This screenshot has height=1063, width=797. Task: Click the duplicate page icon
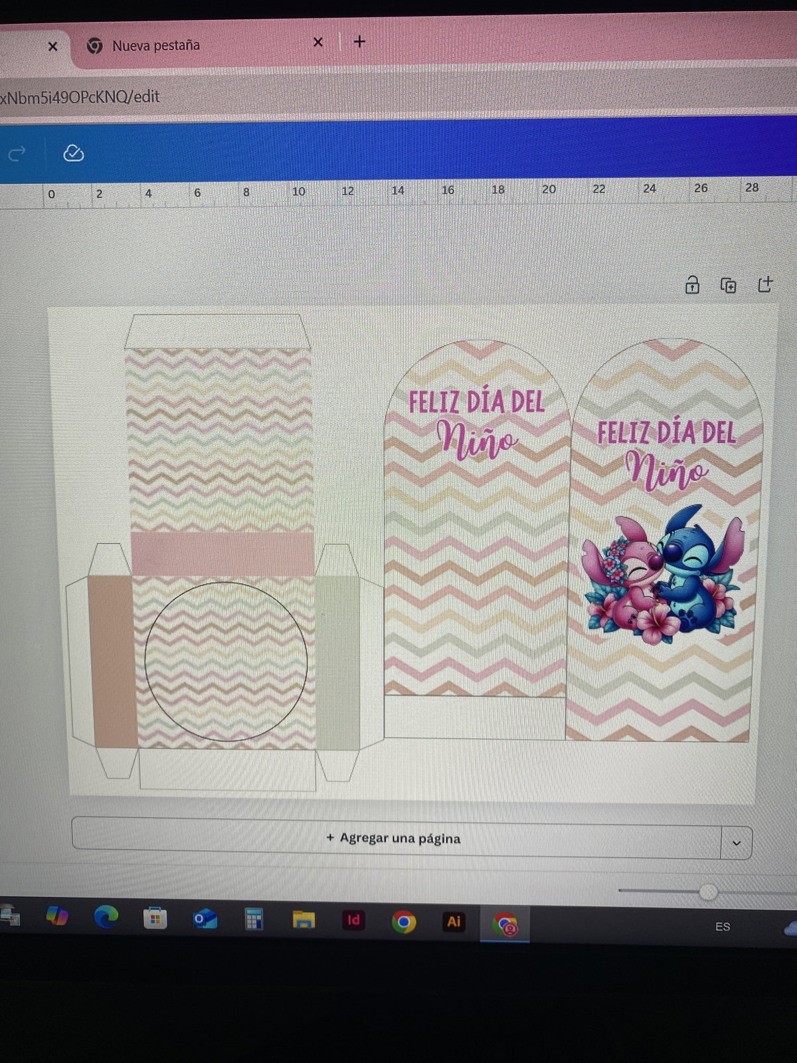pos(729,286)
